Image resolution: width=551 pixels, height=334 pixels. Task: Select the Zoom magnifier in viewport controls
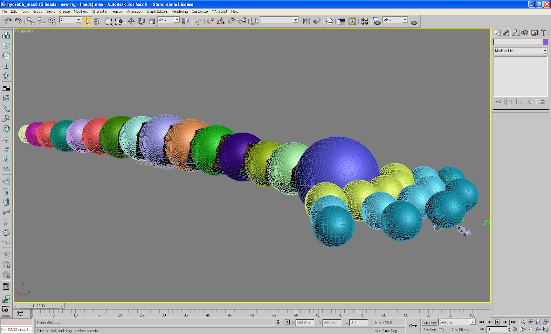click(523, 322)
